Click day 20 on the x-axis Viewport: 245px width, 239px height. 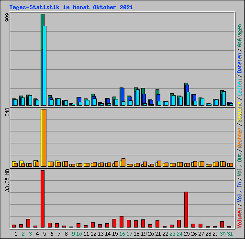(x=151, y=234)
